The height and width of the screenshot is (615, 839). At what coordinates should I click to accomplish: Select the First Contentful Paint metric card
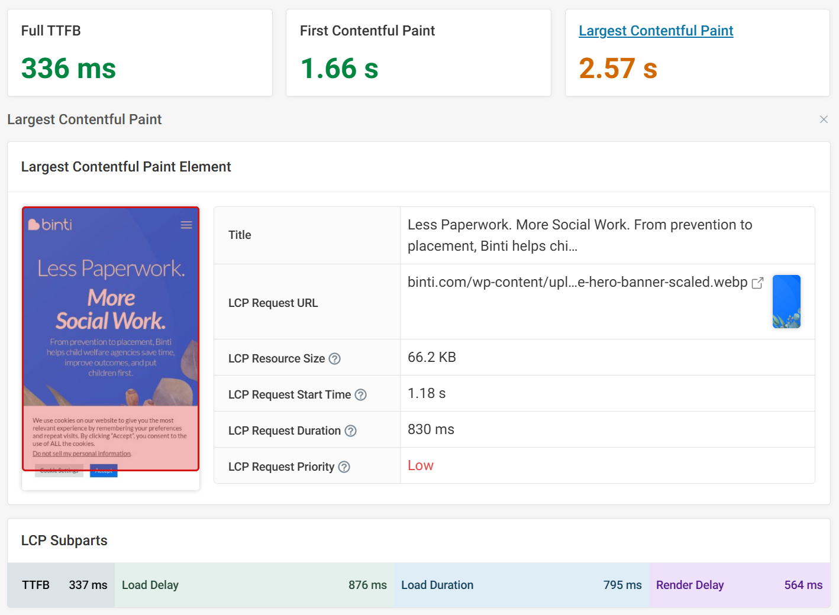(418, 53)
